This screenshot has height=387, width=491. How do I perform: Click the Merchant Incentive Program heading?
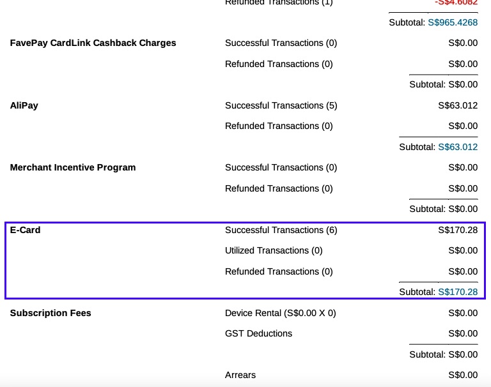tap(73, 167)
